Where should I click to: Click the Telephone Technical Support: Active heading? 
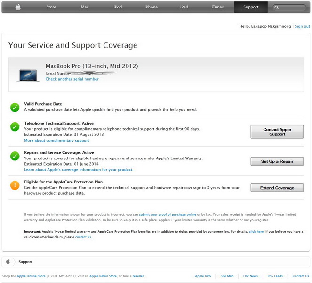59,123
